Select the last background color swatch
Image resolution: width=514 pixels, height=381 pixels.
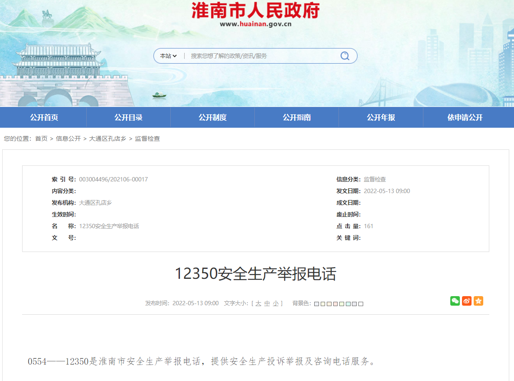[361, 304]
